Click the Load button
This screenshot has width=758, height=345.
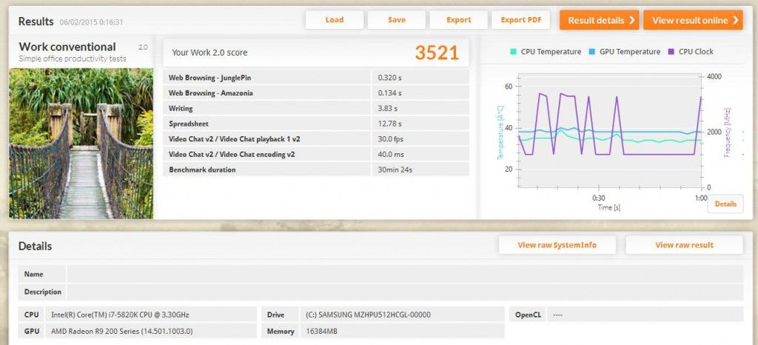click(334, 20)
